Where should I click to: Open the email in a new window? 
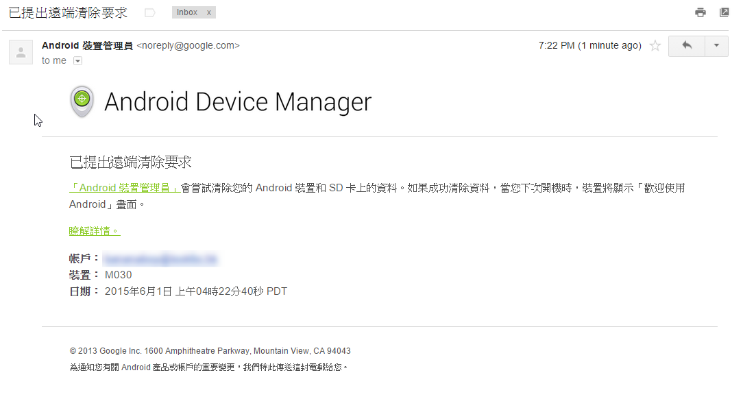pyautogui.click(x=724, y=13)
